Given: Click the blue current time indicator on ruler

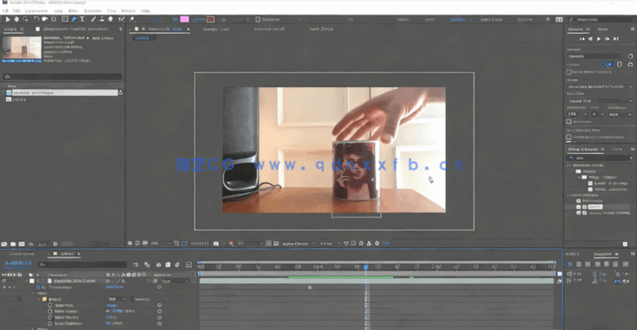Looking at the screenshot, I should click(x=366, y=267).
